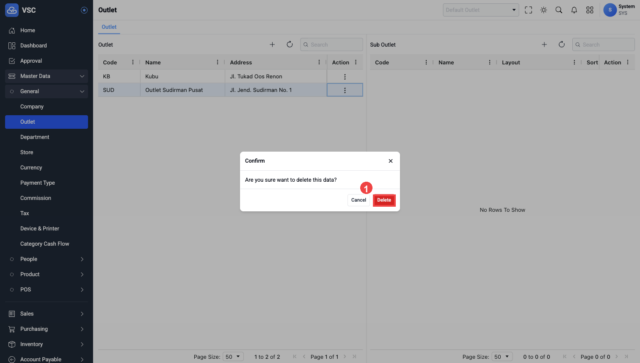Refresh the Outlet list
The image size is (640, 363).
pos(290,44)
